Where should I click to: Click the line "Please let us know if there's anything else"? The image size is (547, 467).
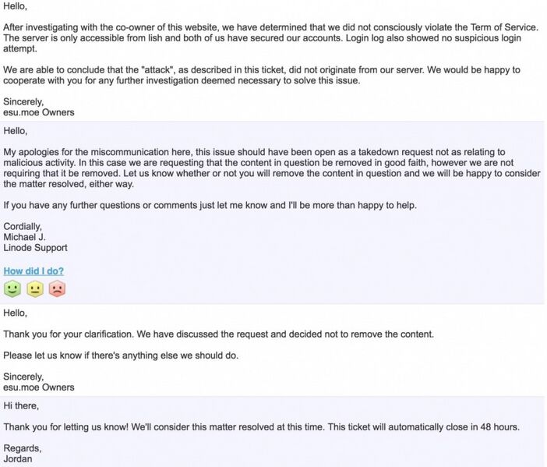click(121, 356)
